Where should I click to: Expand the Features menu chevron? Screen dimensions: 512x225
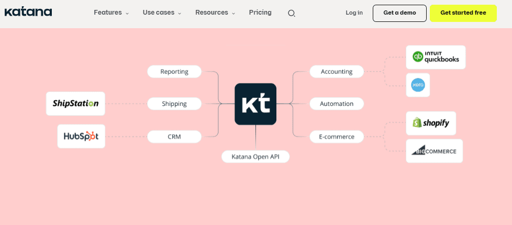tap(127, 14)
